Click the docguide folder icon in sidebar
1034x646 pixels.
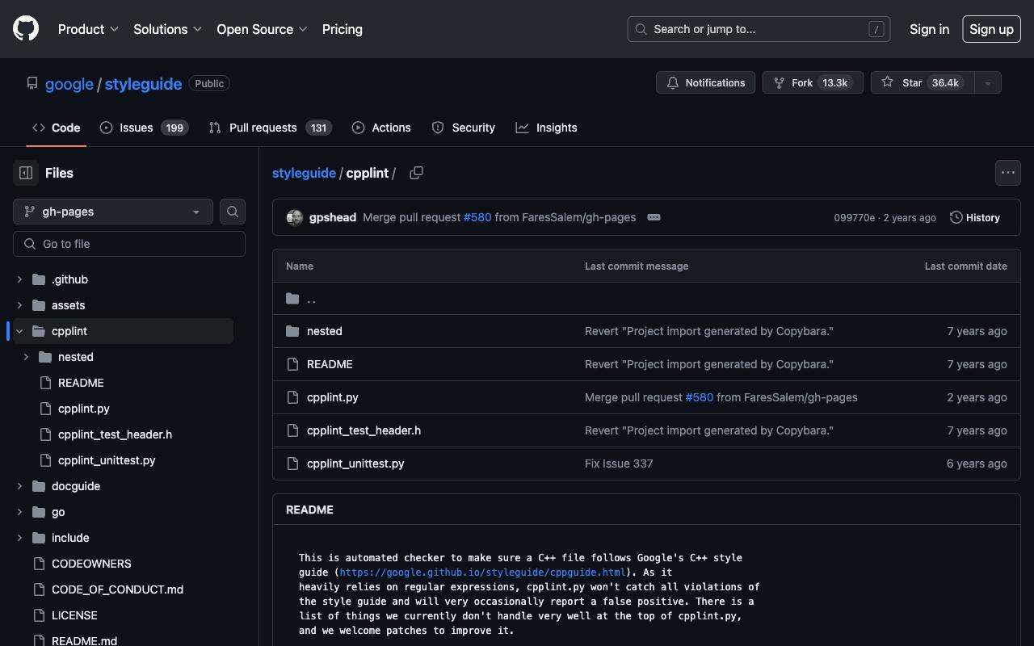(39, 486)
